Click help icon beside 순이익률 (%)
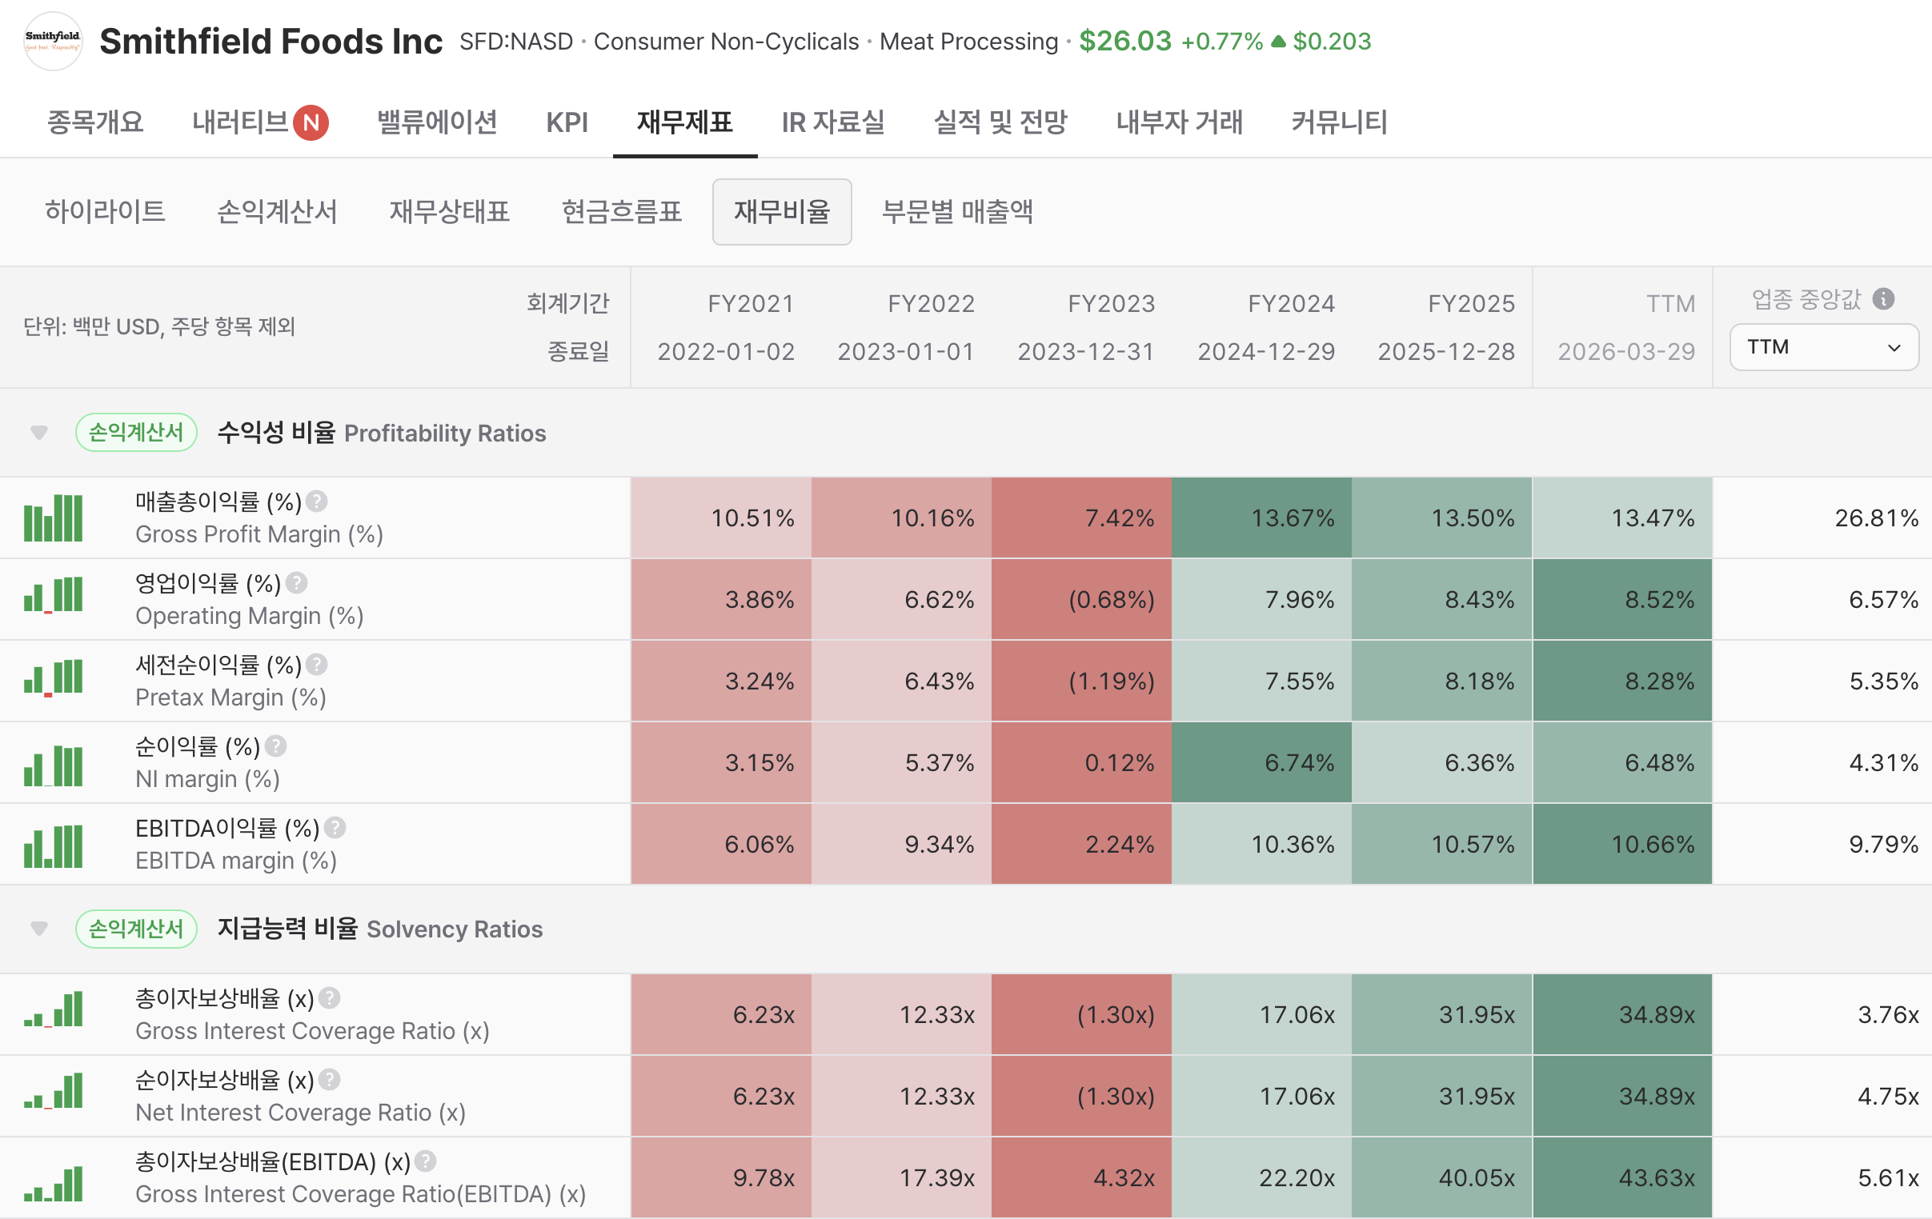 [x=276, y=745]
